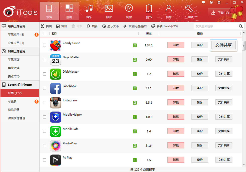Click the Ps Play app icon
Screen dimensions: 246x172
(x=55, y=160)
